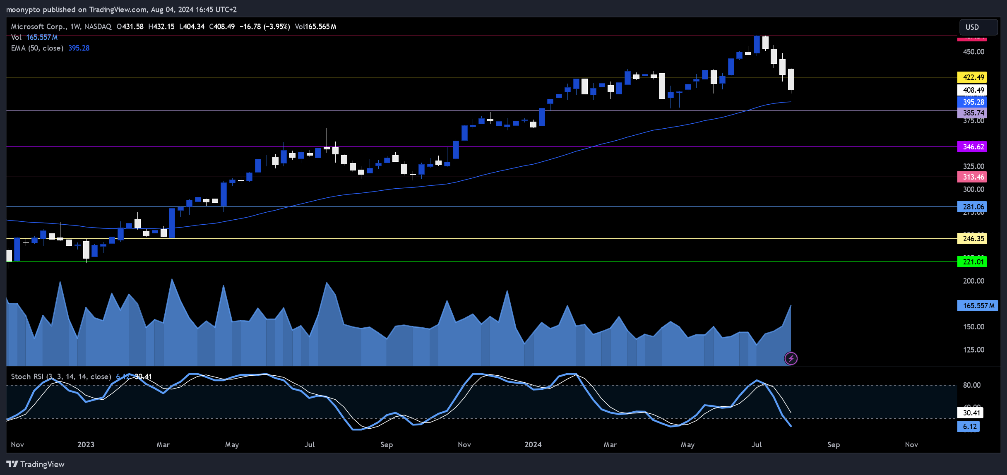1007x475 pixels.
Task: Click the -16.78 (-3.95%) change value
Action: click(x=265, y=26)
